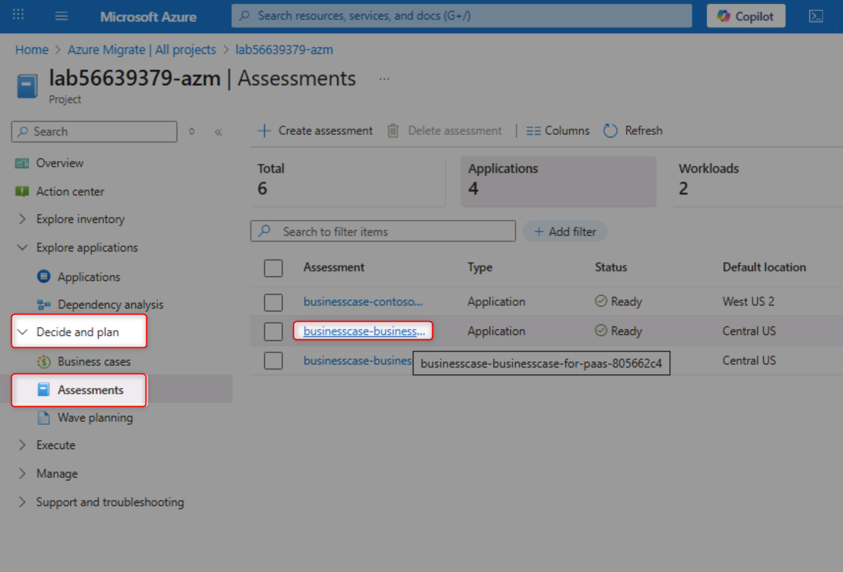Click the Assessments book icon in sidebar
Screen dimensions: 843x572
[x=43, y=390]
